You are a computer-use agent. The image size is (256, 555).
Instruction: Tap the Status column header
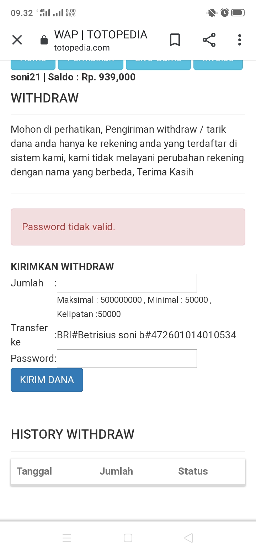click(193, 471)
